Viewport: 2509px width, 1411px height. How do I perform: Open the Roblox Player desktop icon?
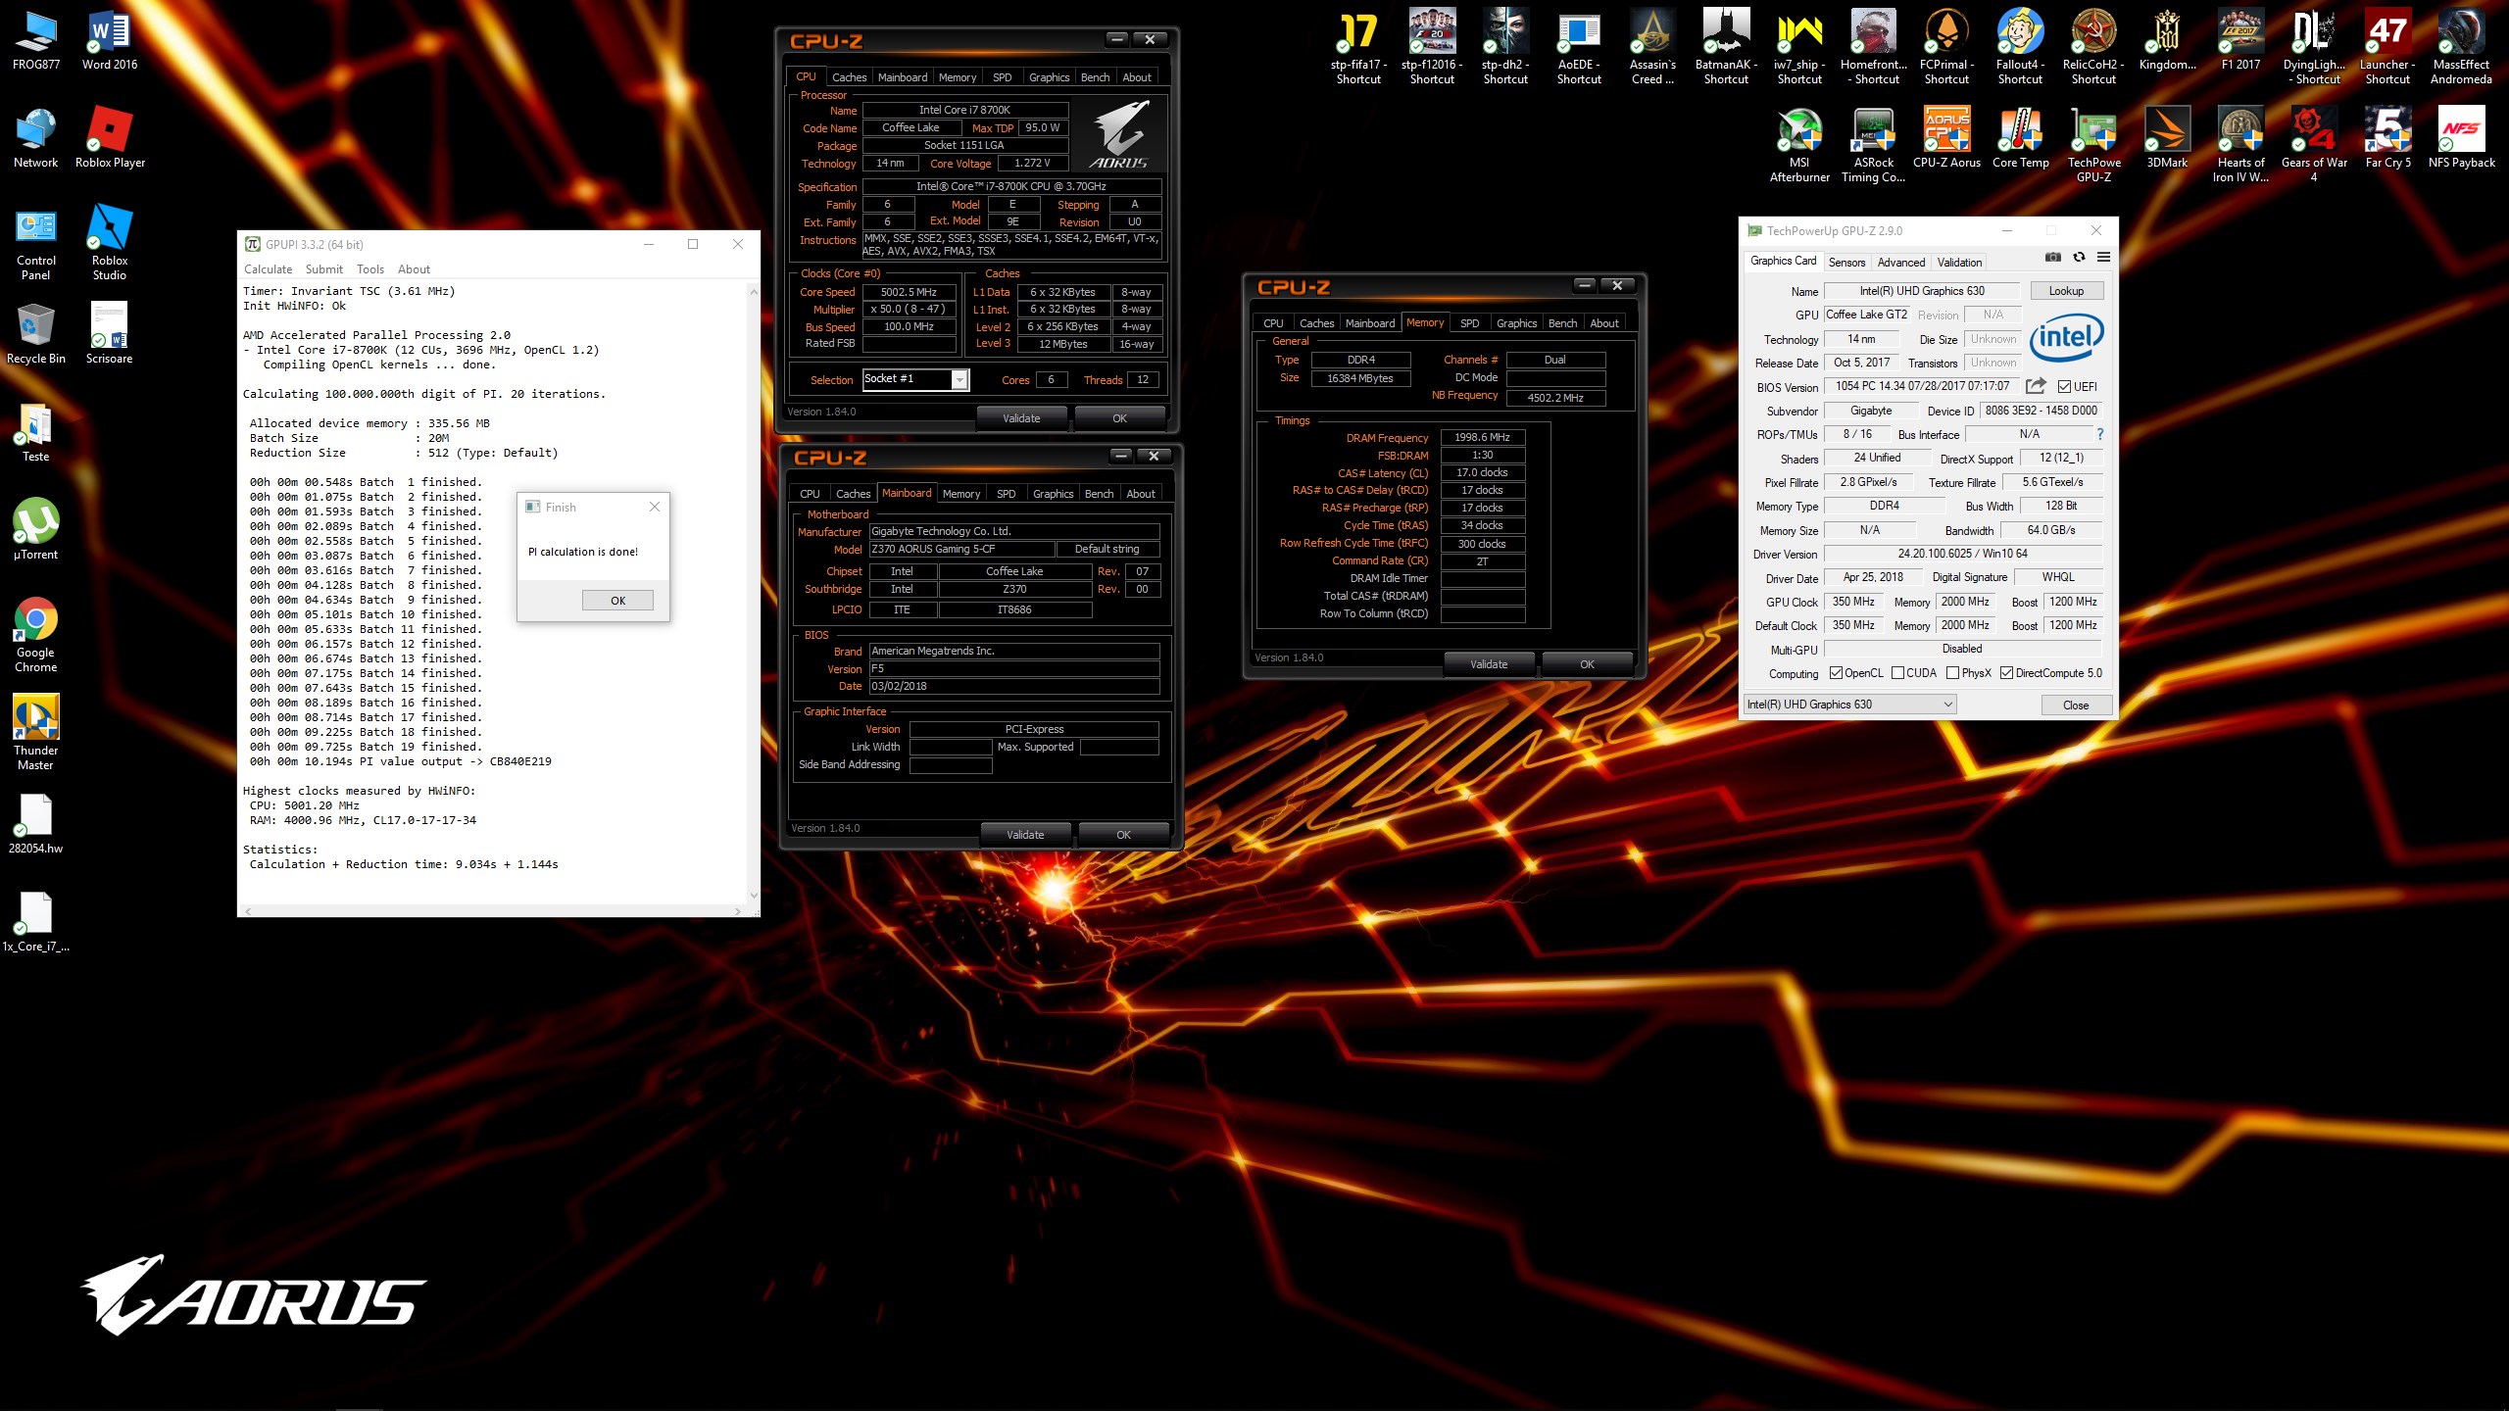coord(110,139)
